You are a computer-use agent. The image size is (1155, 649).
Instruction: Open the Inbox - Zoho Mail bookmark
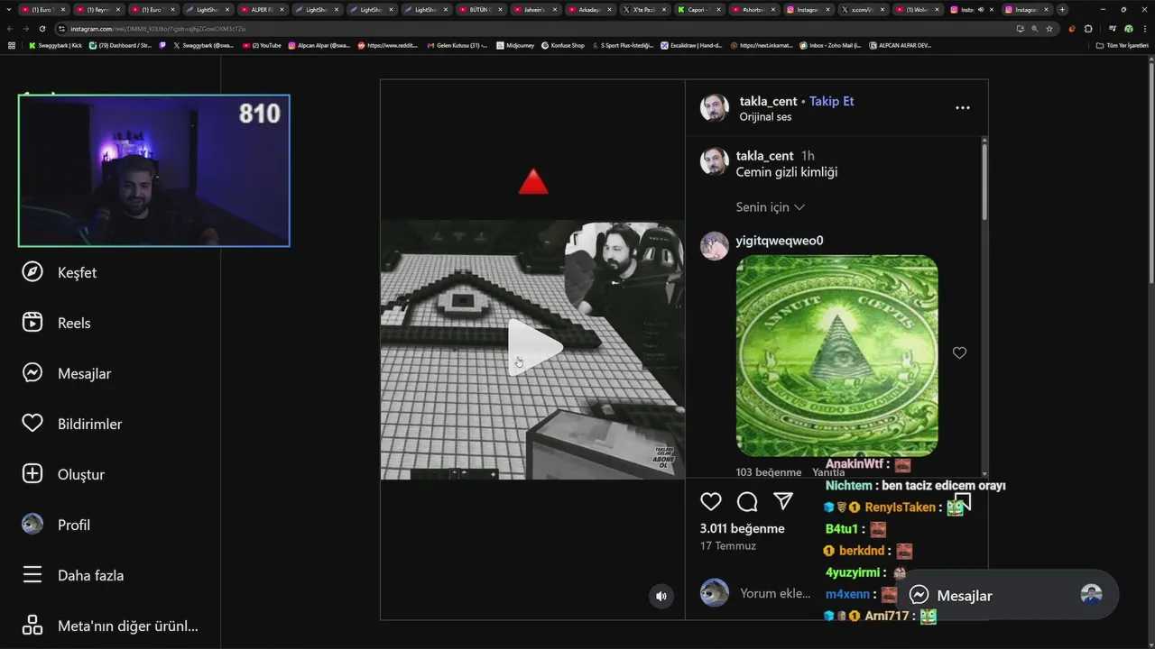(830, 45)
